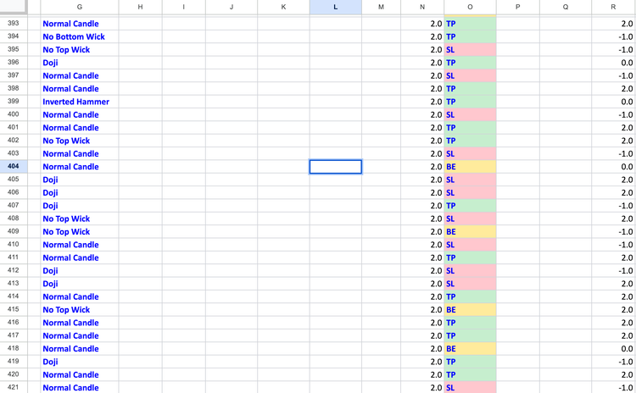The width and height of the screenshot is (636, 393).
Task: Select the column R header
Action: point(612,8)
